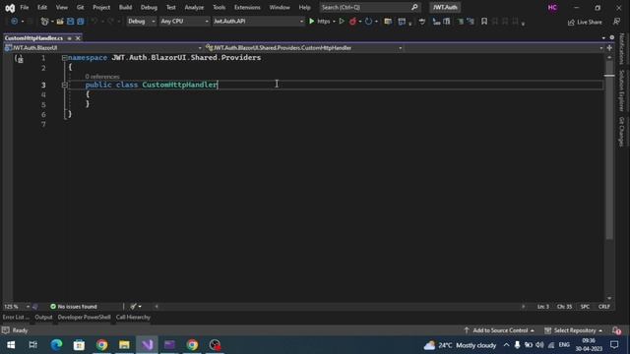The image size is (630, 354).
Task: Save the current file with the Save icon
Action: tap(70, 22)
